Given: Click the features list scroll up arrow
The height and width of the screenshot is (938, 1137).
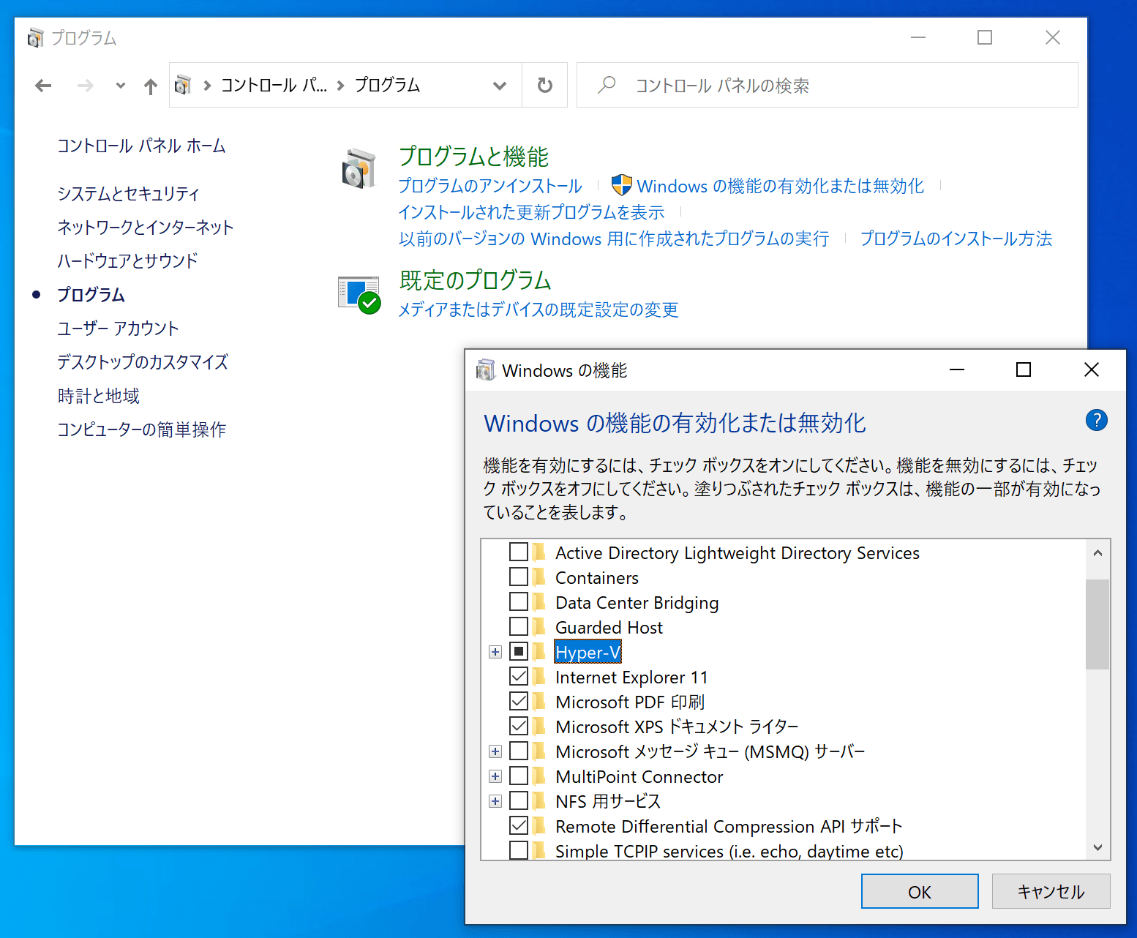Looking at the screenshot, I should [x=1097, y=553].
